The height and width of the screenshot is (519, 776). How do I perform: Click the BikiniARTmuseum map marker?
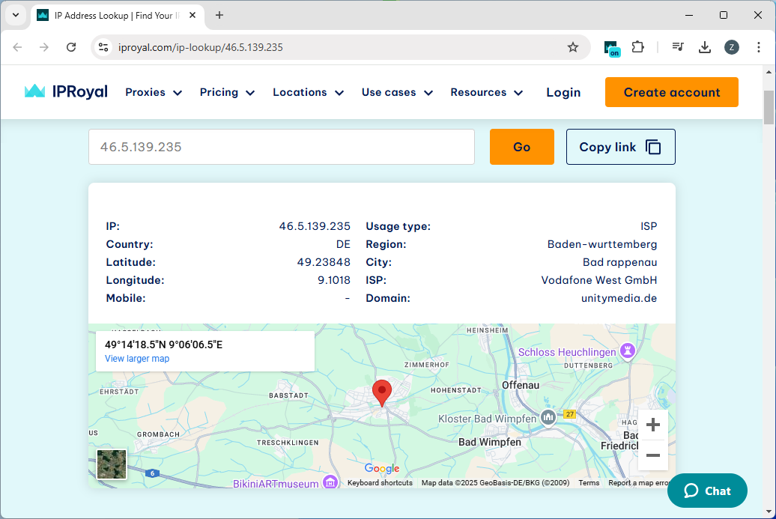330,482
